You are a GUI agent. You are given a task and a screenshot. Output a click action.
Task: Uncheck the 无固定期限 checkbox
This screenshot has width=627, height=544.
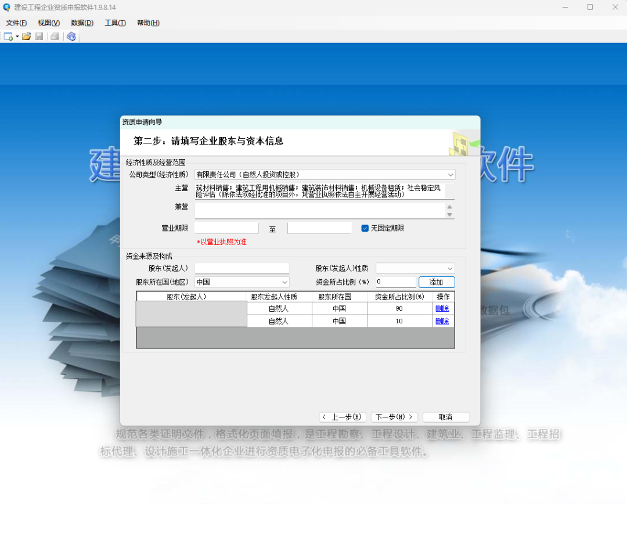click(x=365, y=228)
